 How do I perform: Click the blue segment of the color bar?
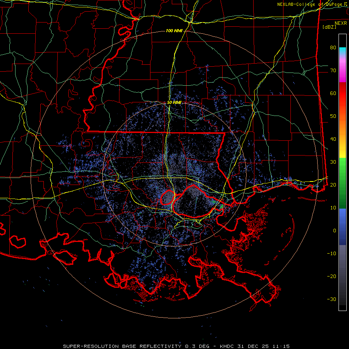[x=342, y=227]
